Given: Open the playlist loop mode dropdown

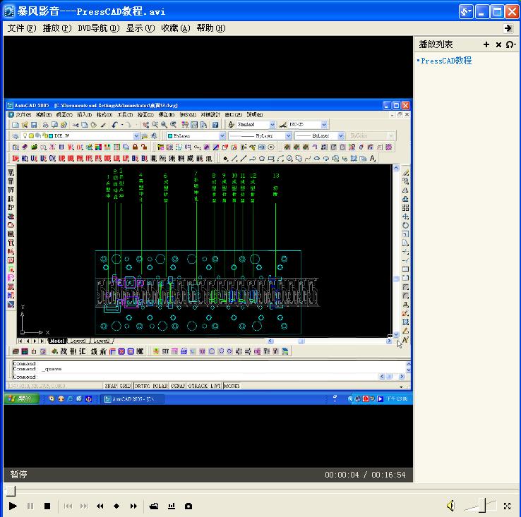Looking at the screenshot, I should click(x=510, y=44).
